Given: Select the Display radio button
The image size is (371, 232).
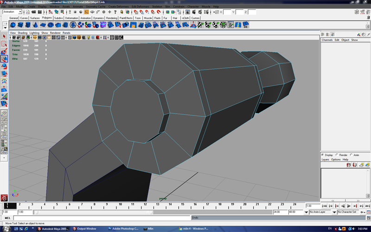Looking at the screenshot, I should pos(323,155).
